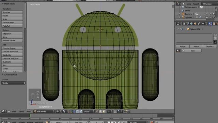Screen dimensions: 218x123
Task: Open the outliner Search menu
Action: pyautogui.click(x=196, y=4)
